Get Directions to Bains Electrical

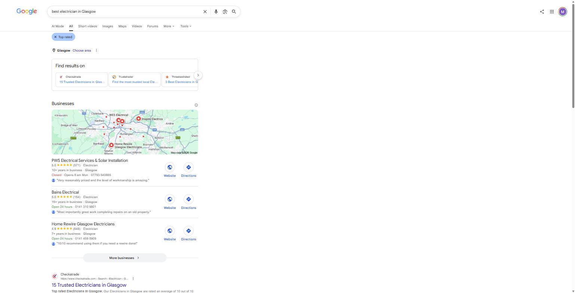pos(188,199)
